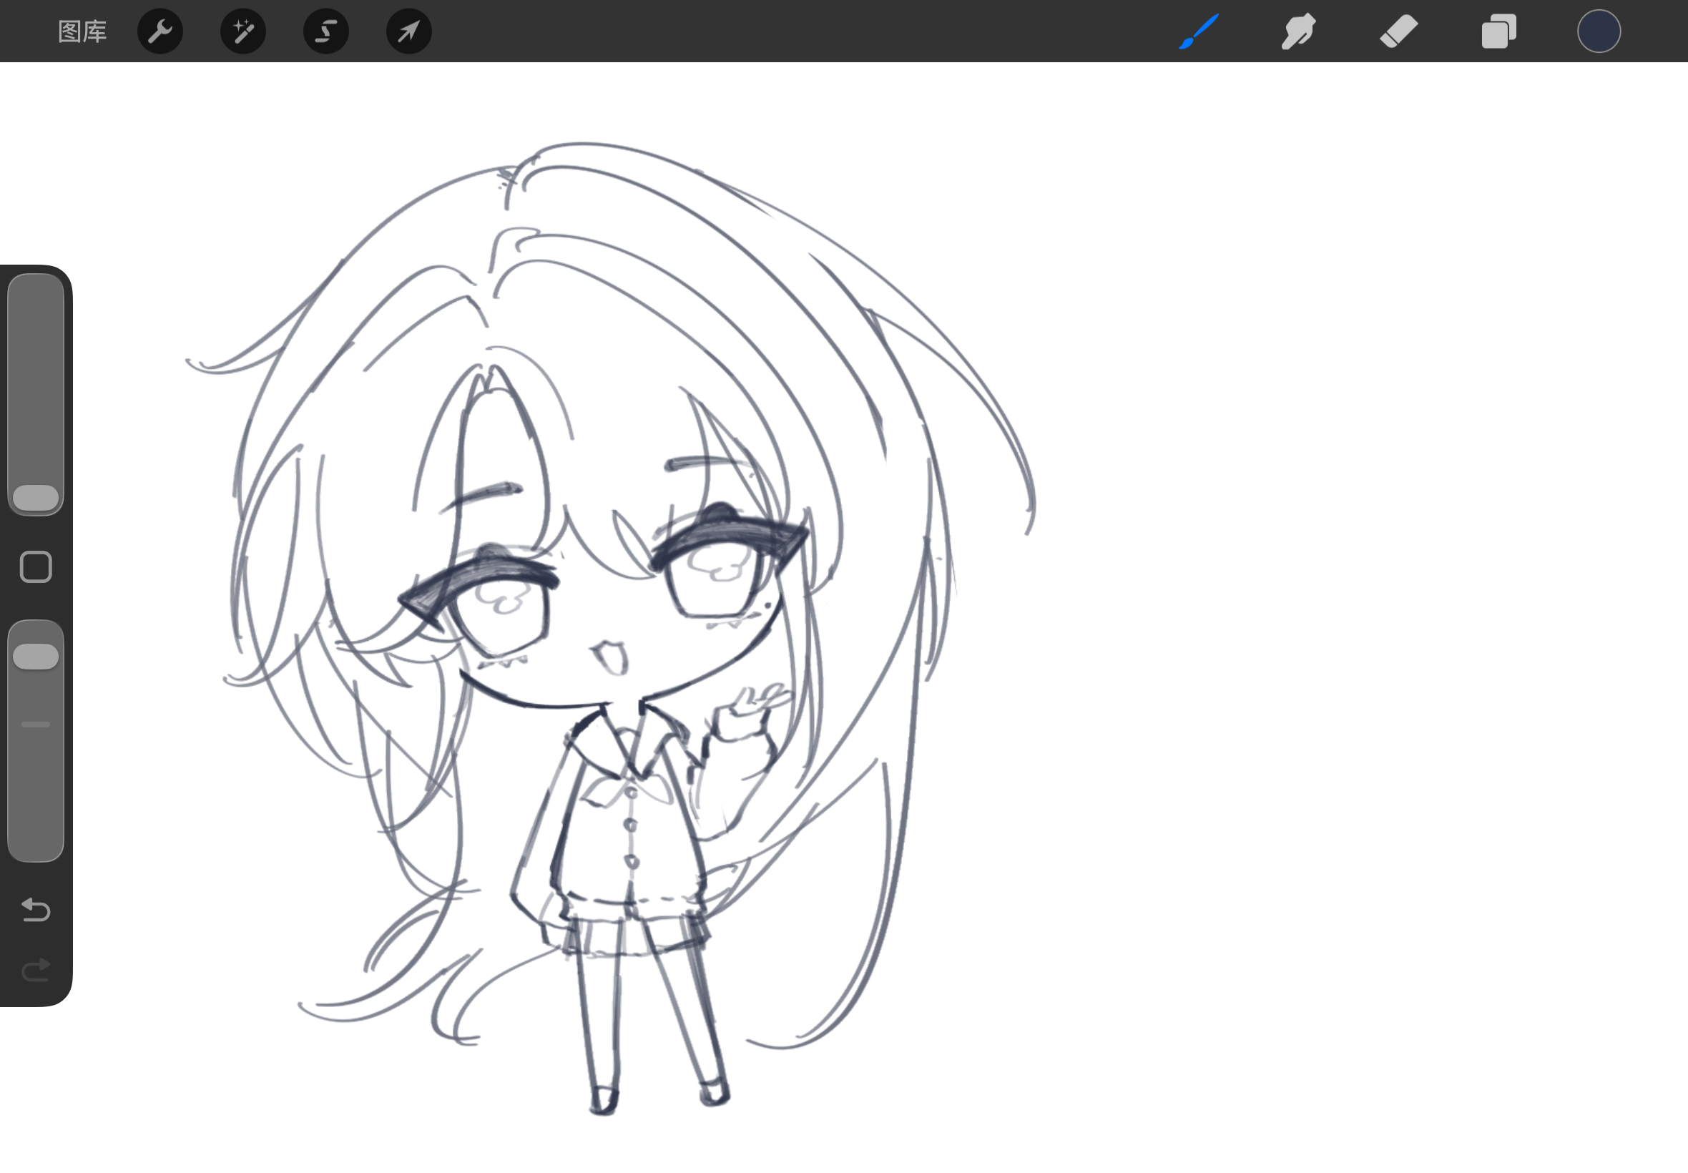Click the brush size slider handle

36,498
